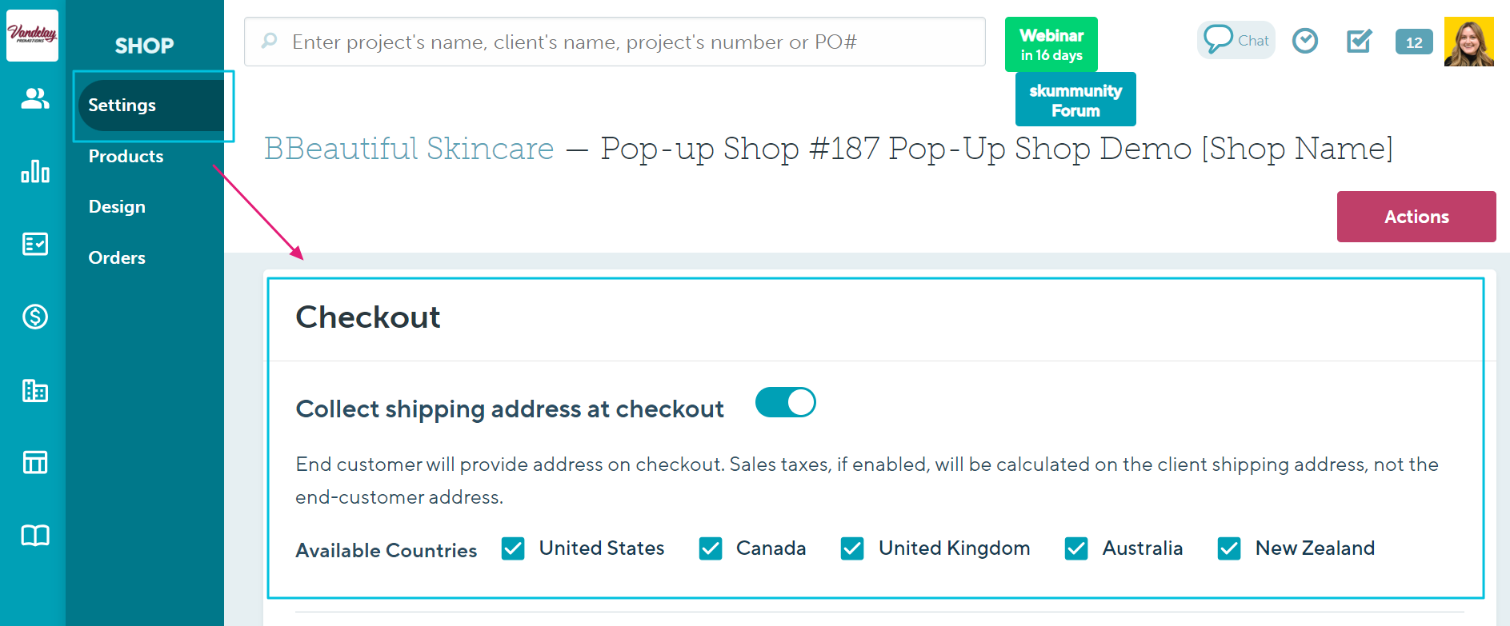1510x626 pixels.
Task: Open the Products menu item
Action: 126,157
